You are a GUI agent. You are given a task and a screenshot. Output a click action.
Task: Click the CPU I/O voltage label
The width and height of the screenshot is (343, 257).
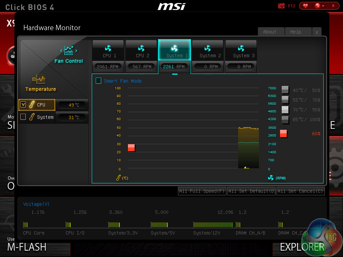[75, 233]
